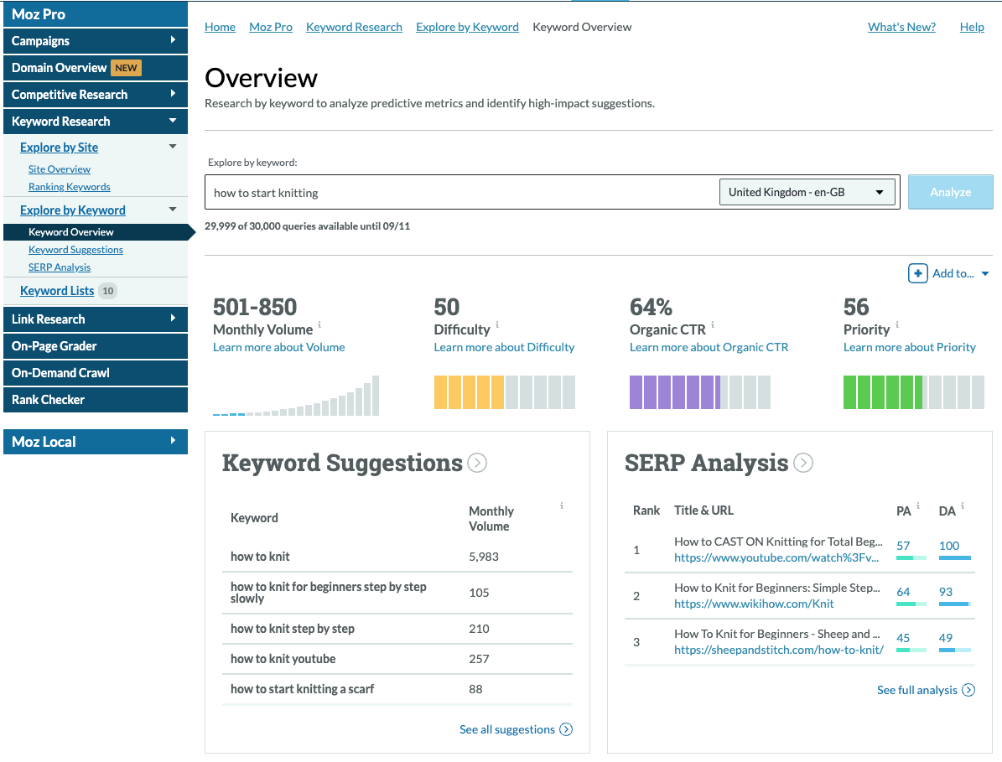Click the arrow icon next to See all suggestions
Viewport: 1002px width, 762px height.
tap(568, 729)
